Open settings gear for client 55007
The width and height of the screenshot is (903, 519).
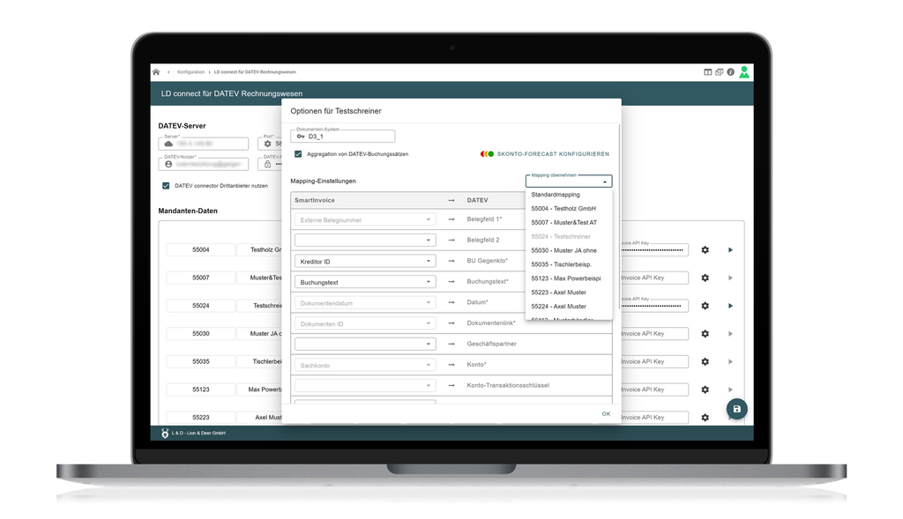coord(705,278)
